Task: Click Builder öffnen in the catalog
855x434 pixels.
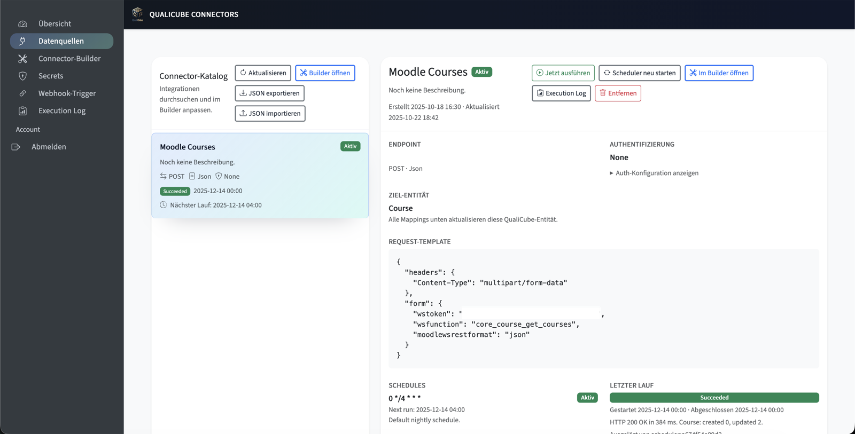Action: (x=325, y=73)
